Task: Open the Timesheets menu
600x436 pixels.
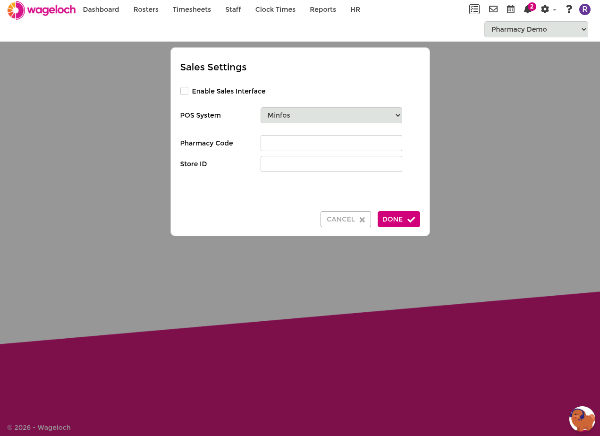Action: (x=192, y=9)
